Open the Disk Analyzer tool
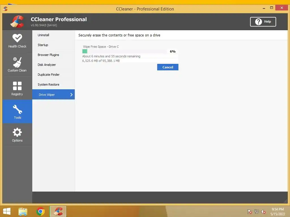This screenshot has height=217, width=290. point(54,65)
